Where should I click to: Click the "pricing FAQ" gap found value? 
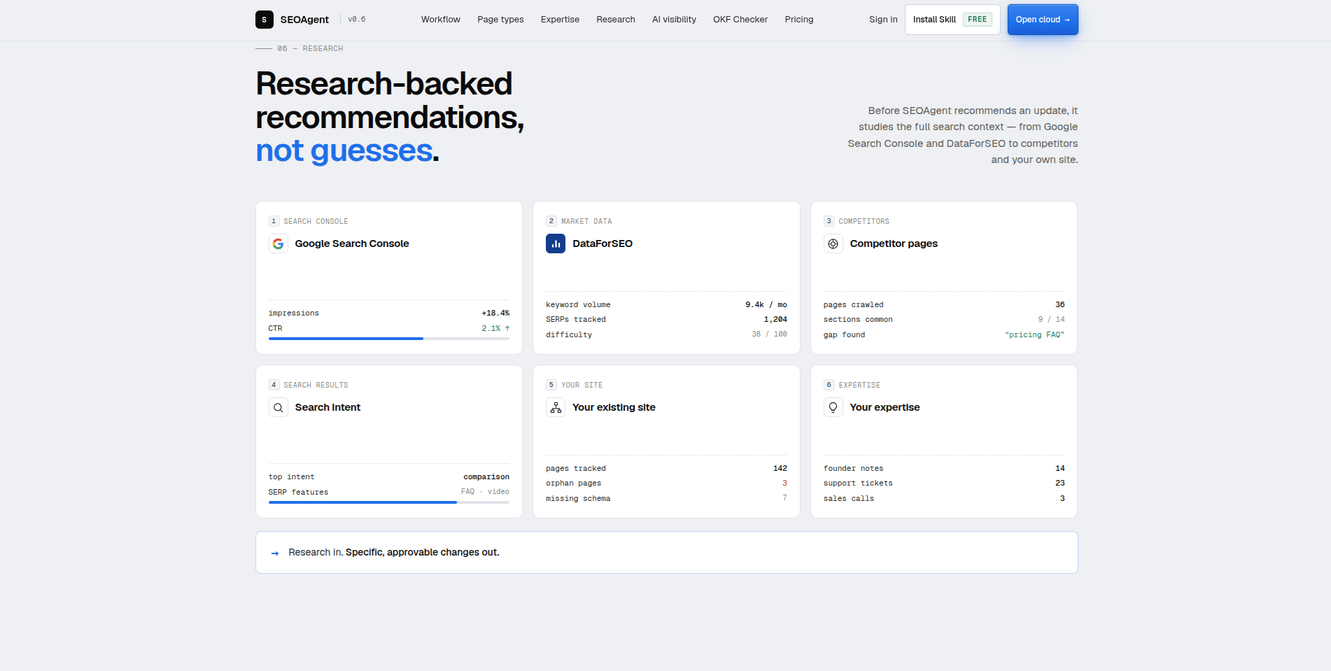pos(1034,334)
